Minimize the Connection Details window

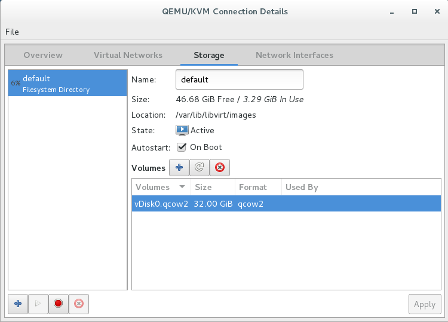click(392, 12)
